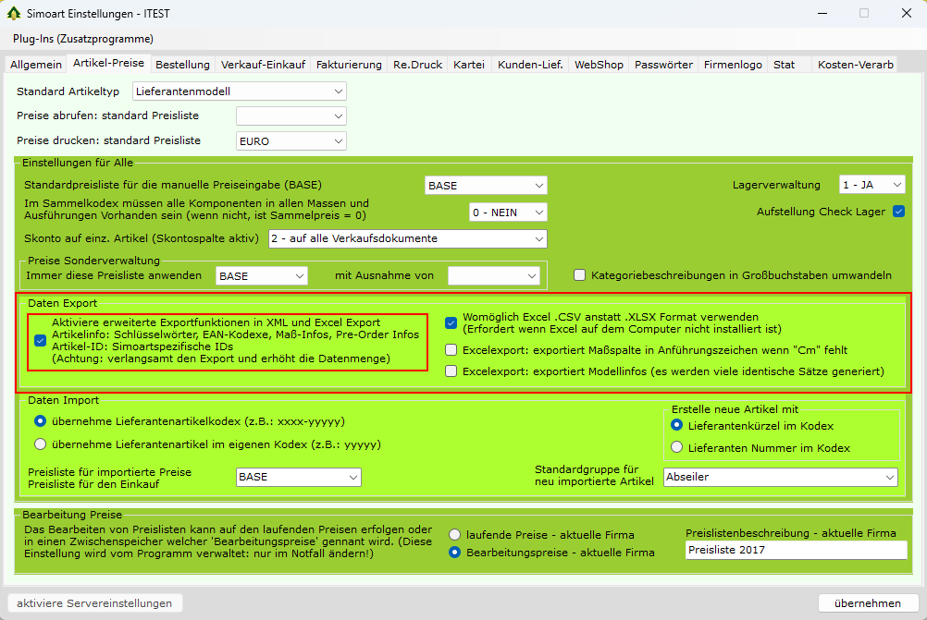Switch to the Bestellung tab
This screenshot has height=620, width=927.
pos(182,65)
